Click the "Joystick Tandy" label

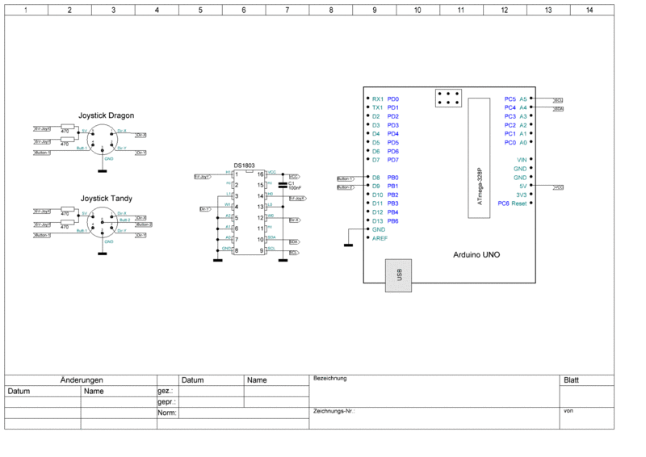click(107, 199)
